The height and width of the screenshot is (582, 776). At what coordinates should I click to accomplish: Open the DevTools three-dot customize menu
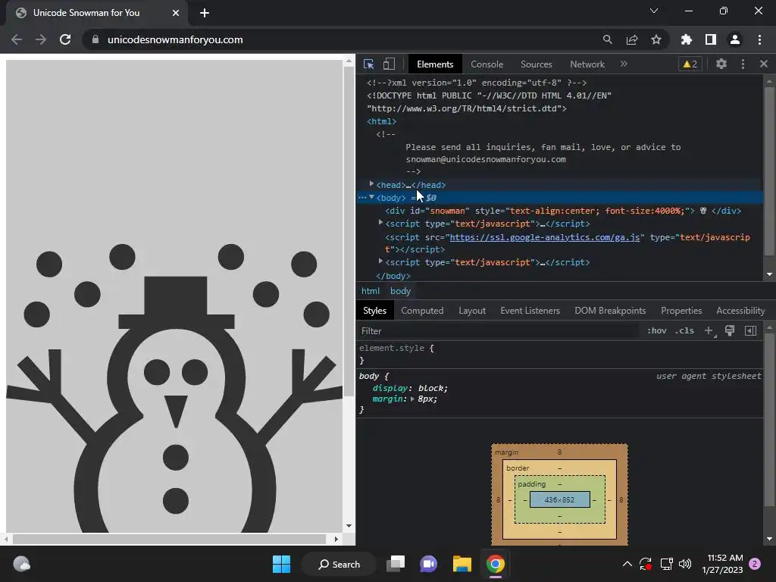tap(743, 64)
